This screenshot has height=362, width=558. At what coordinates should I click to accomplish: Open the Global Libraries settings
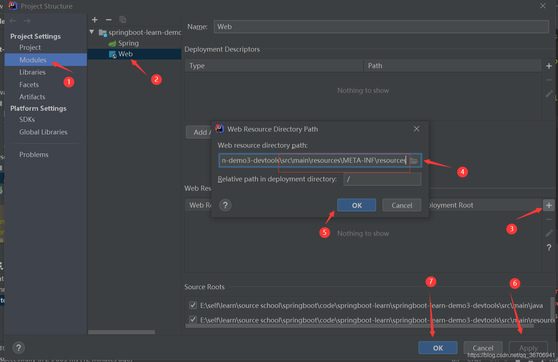coord(43,132)
